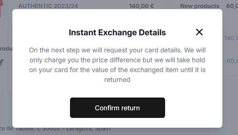Image resolution: width=238 pixels, height=135 pixels.
Task: Click the black X icon beside the title
Action: pos(199,32)
